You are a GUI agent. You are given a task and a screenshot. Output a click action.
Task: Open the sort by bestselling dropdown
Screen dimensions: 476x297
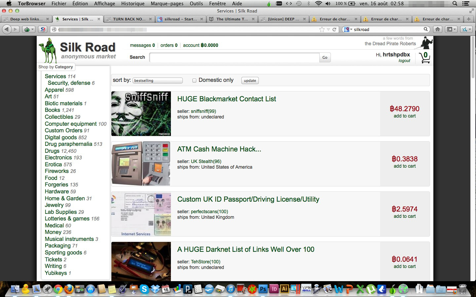(158, 81)
